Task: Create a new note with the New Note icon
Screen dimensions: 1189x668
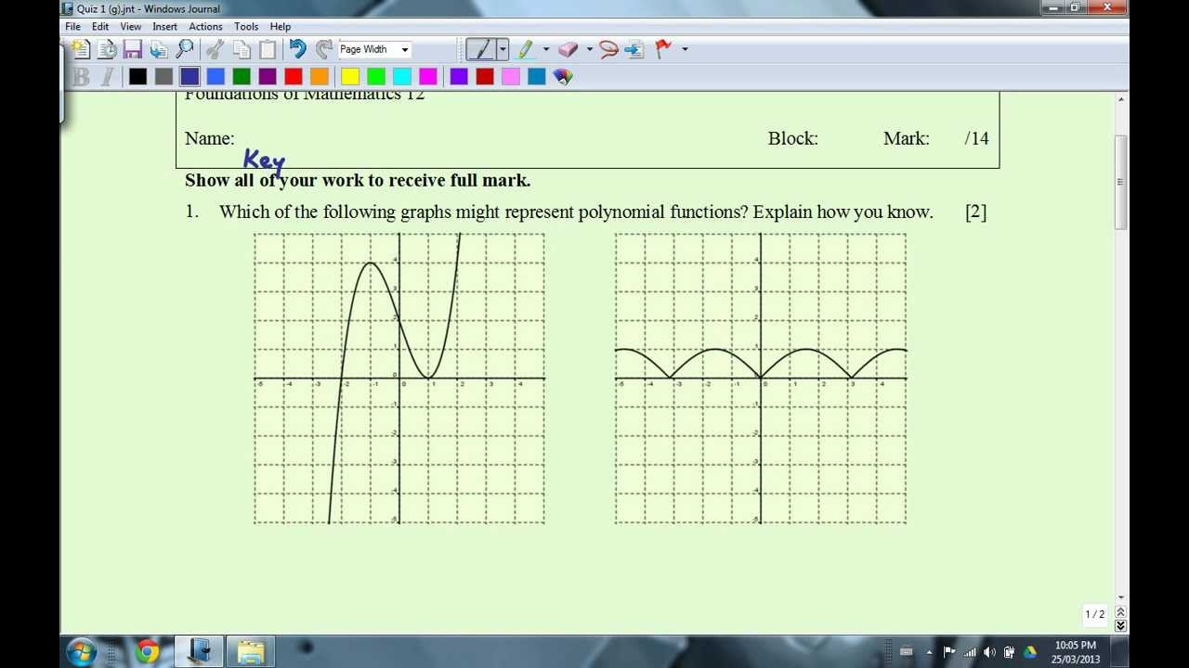Action: point(81,49)
